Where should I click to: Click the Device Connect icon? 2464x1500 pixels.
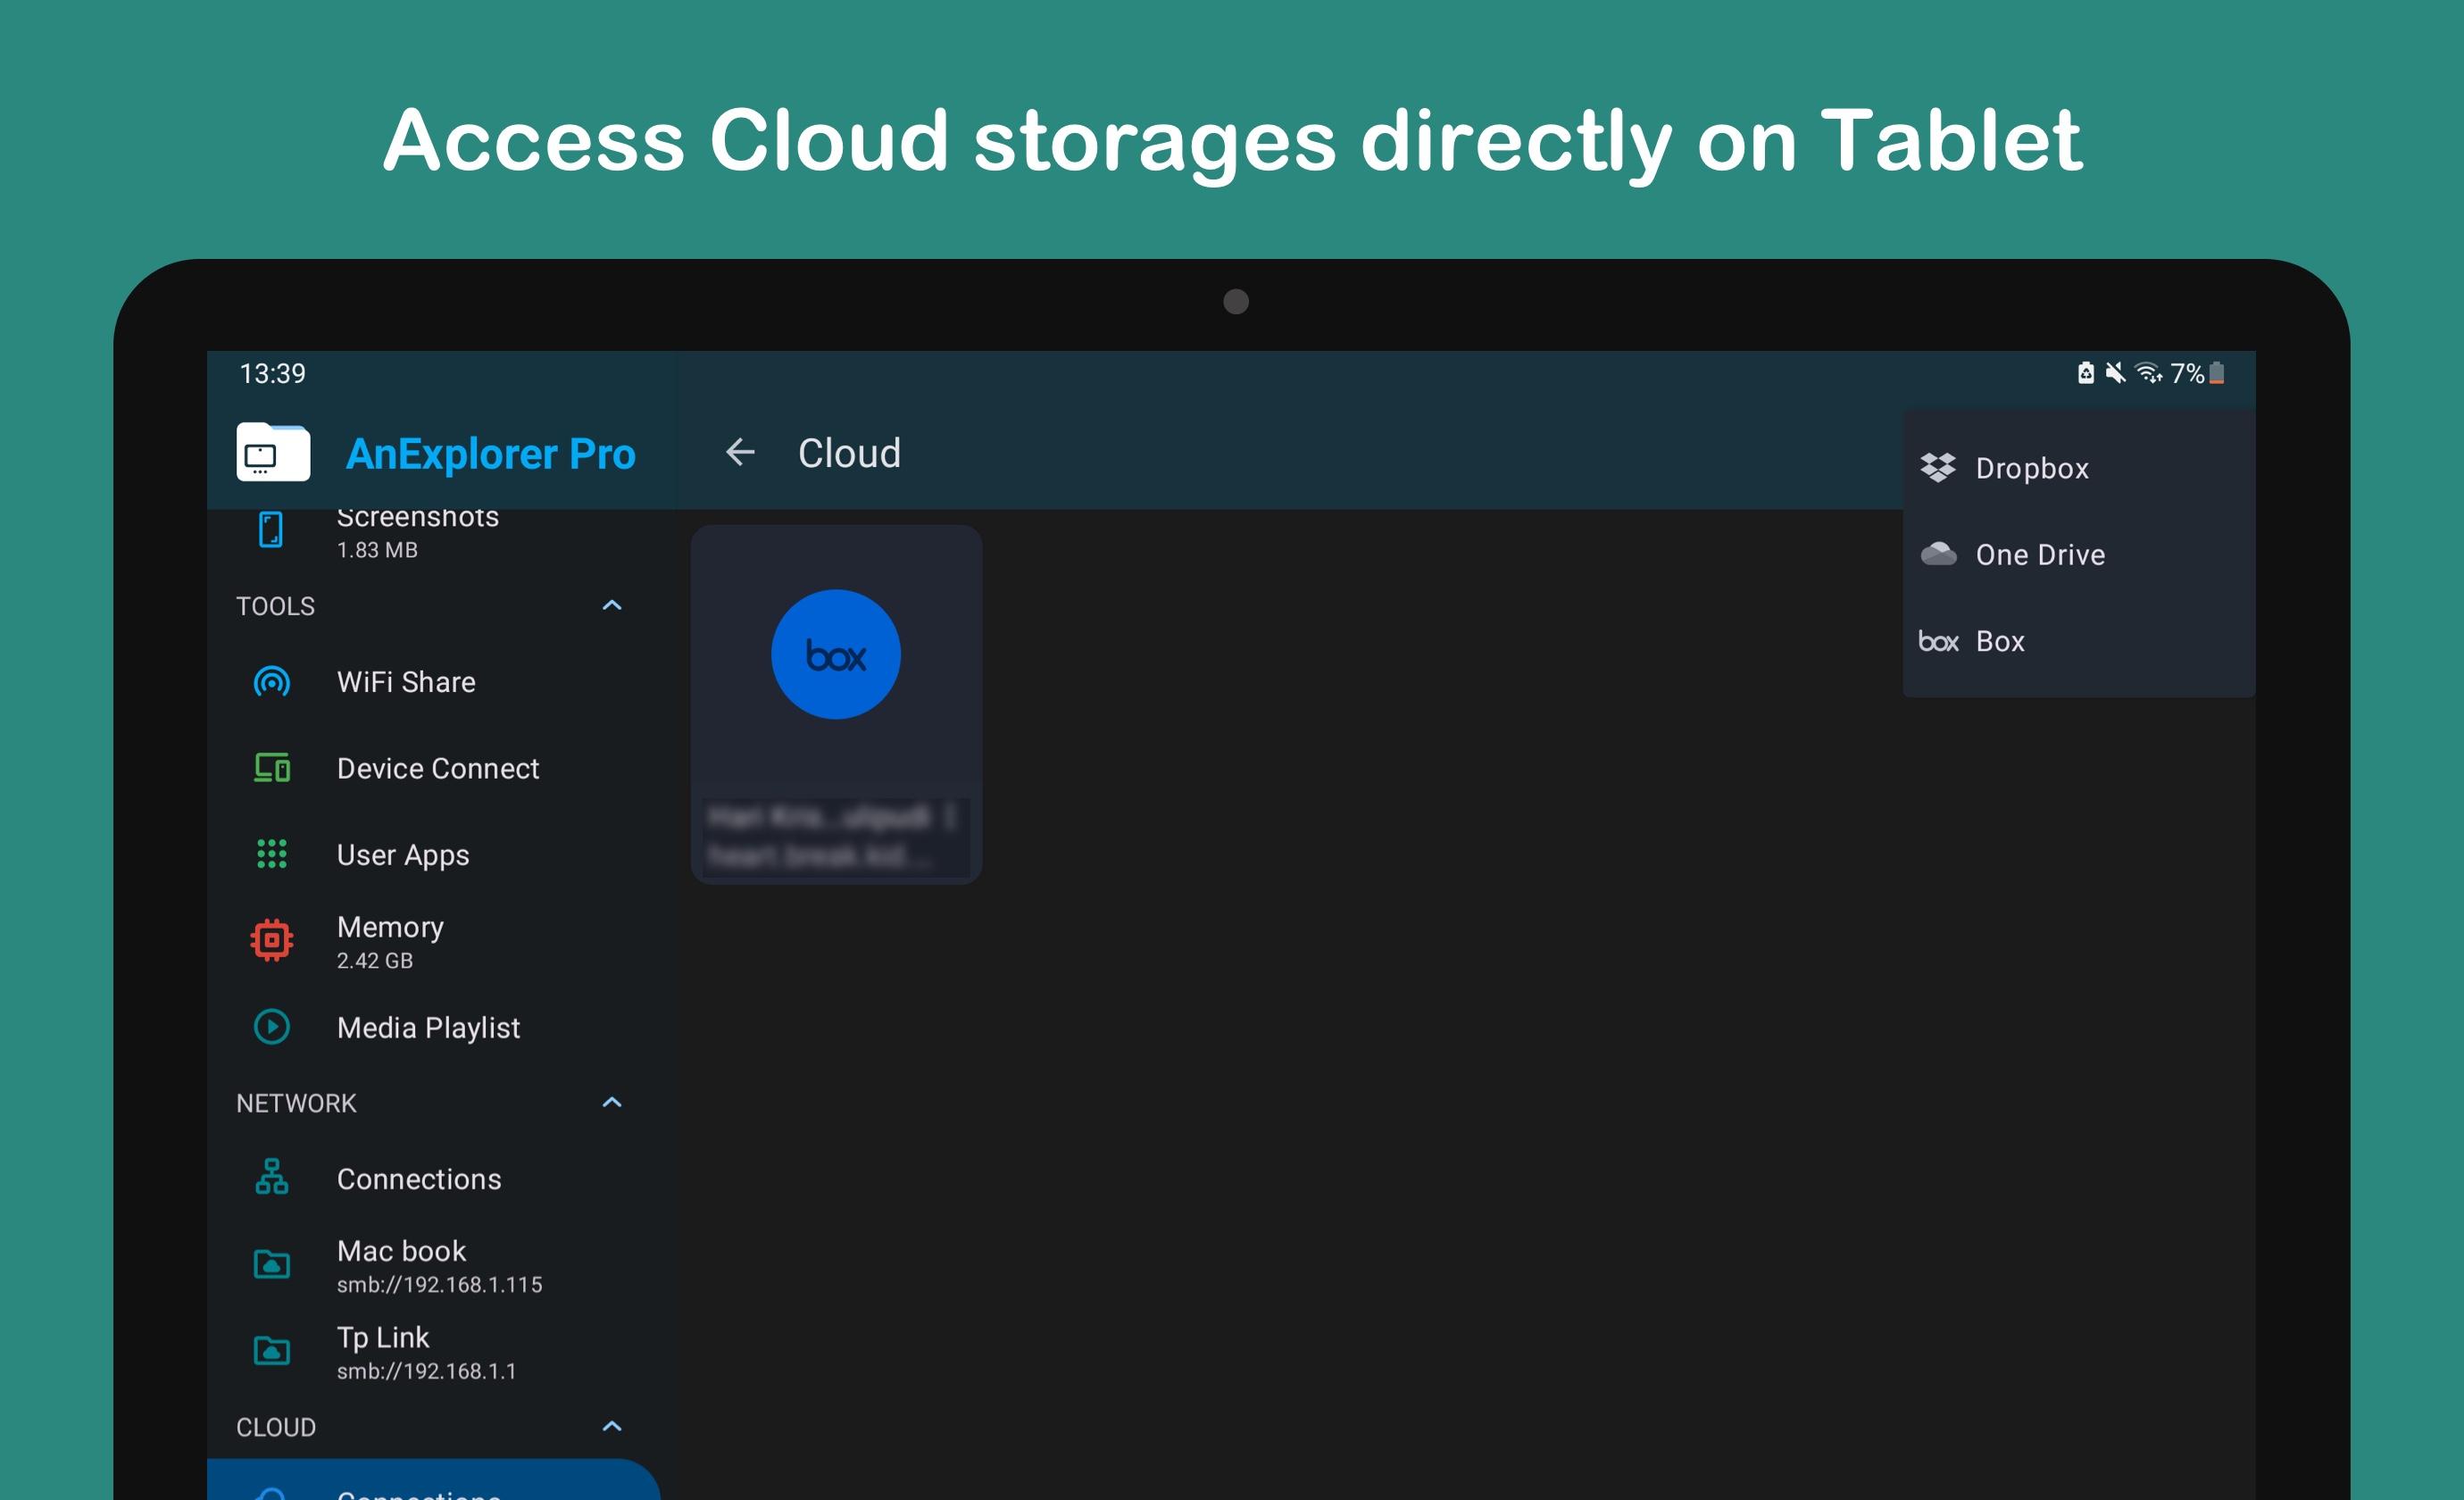click(271, 768)
